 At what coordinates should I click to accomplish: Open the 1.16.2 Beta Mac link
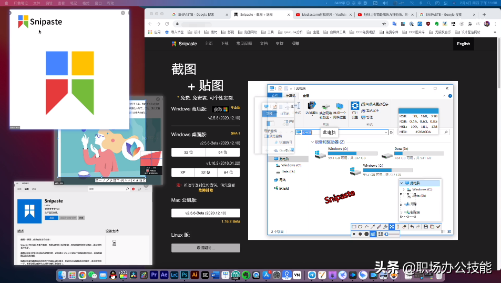pyautogui.click(x=231, y=221)
